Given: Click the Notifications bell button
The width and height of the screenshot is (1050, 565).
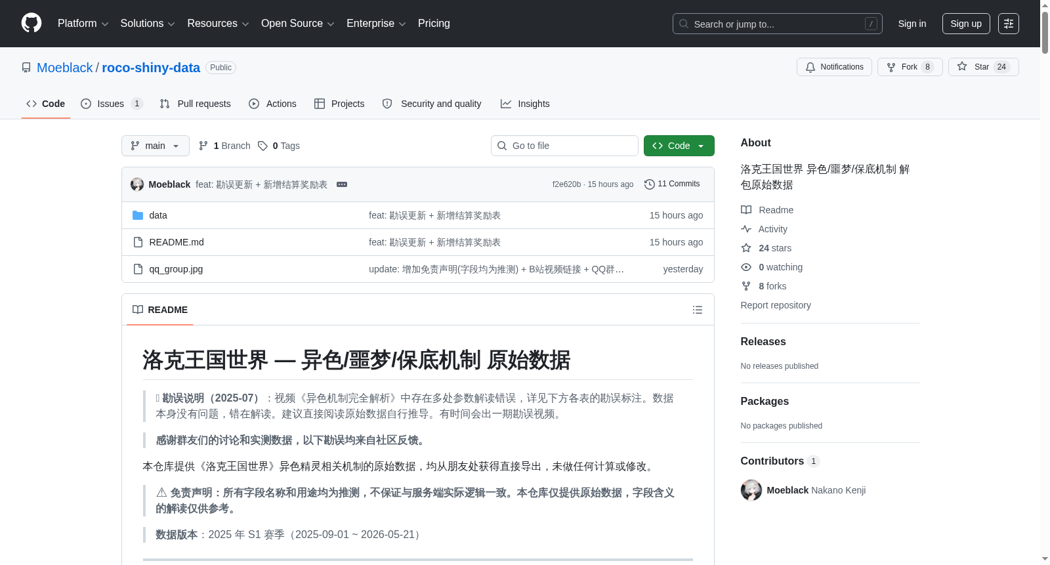Looking at the screenshot, I should [834, 67].
